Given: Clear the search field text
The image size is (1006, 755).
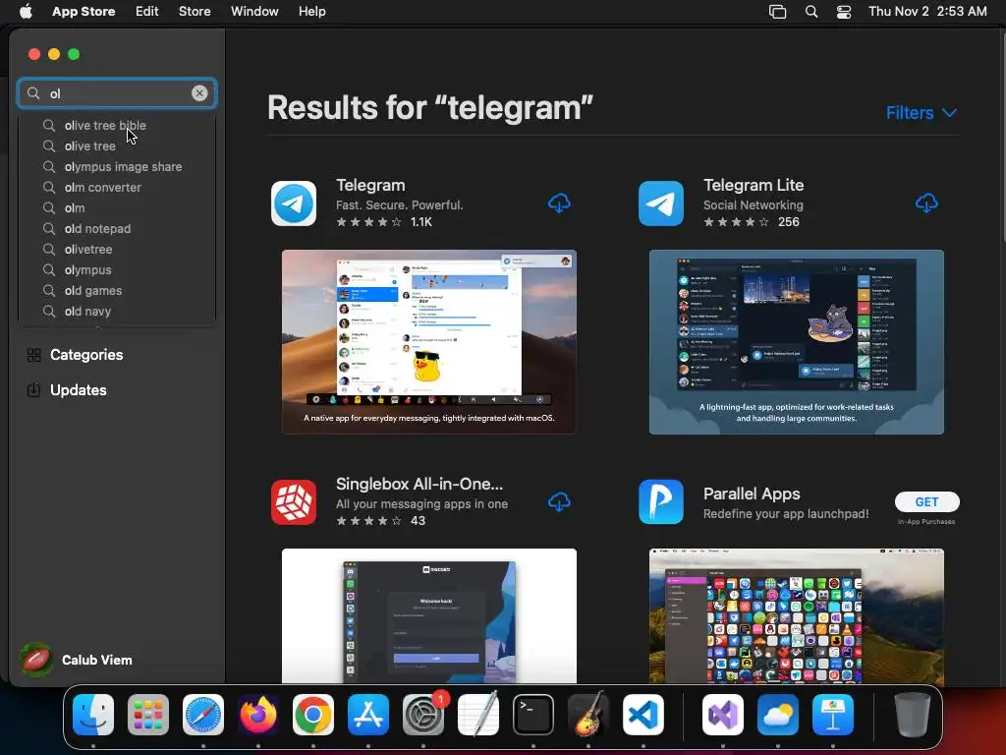Looking at the screenshot, I should (x=199, y=93).
